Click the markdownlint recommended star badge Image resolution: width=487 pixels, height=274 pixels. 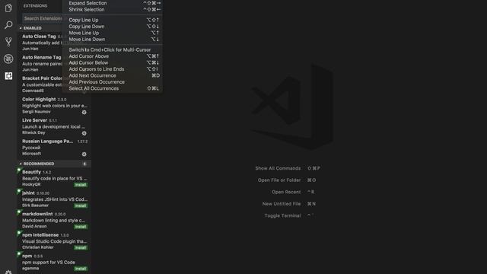point(18,212)
